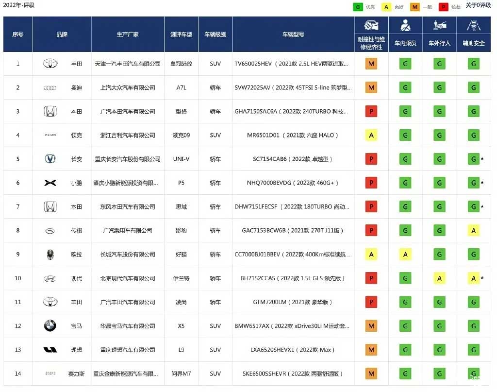This screenshot has height=392, width=497.
Task: Click the 耐撞性与维修经济性 column header icon
Action: coord(371,27)
